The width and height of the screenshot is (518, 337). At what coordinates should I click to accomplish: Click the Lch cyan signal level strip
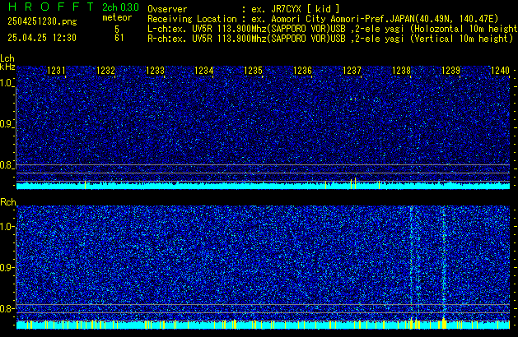(x=263, y=186)
